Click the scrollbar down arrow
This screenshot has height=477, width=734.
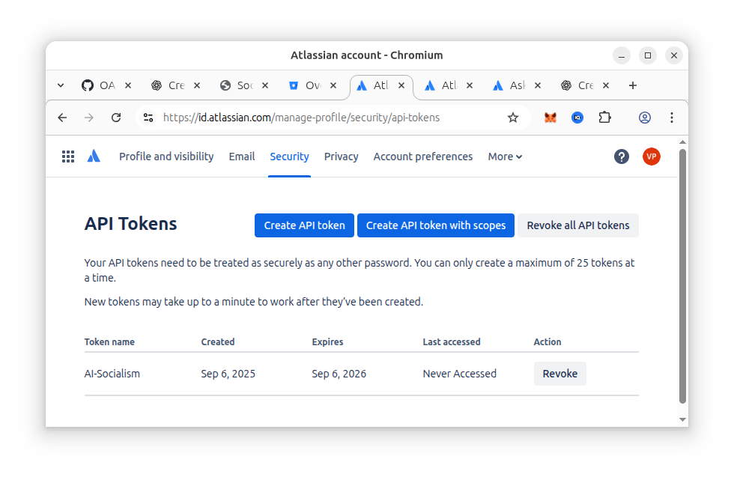point(682,419)
